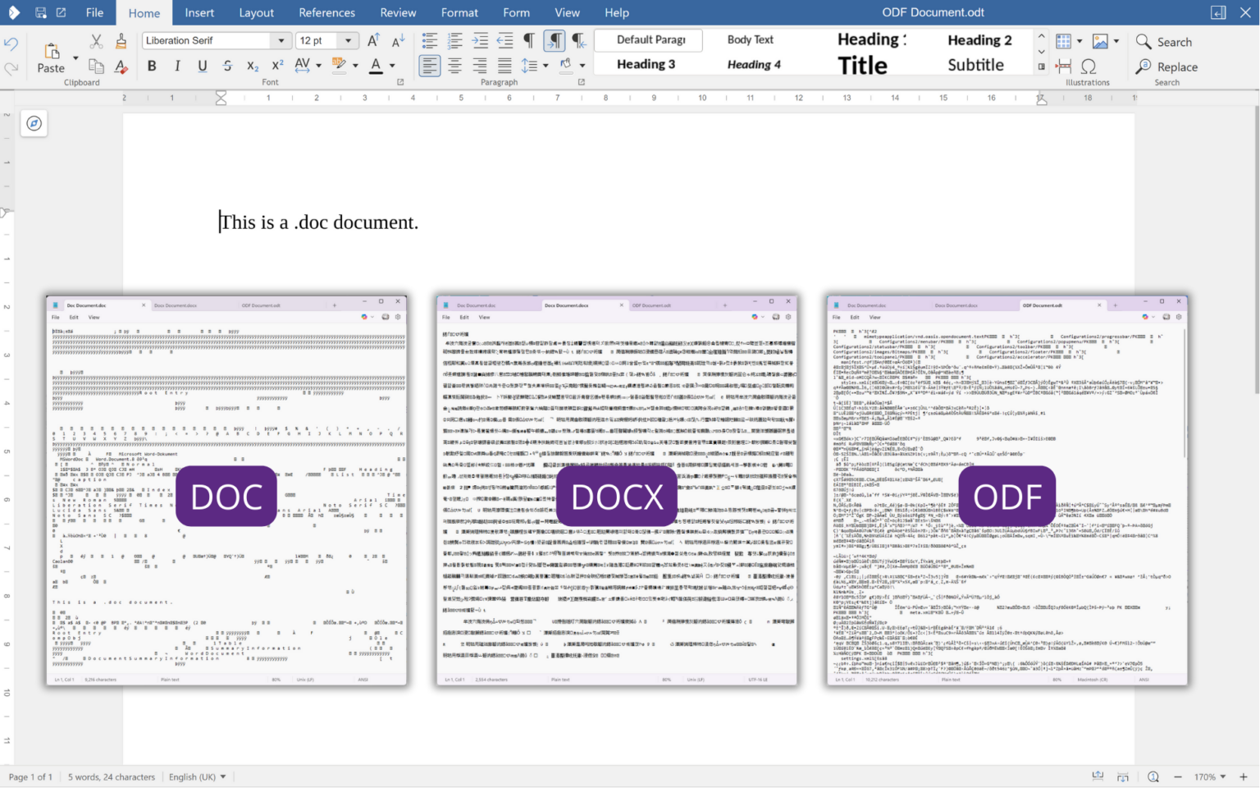Select the Clear Formatting icon
The width and height of the screenshot is (1260, 788).
coord(121,66)
